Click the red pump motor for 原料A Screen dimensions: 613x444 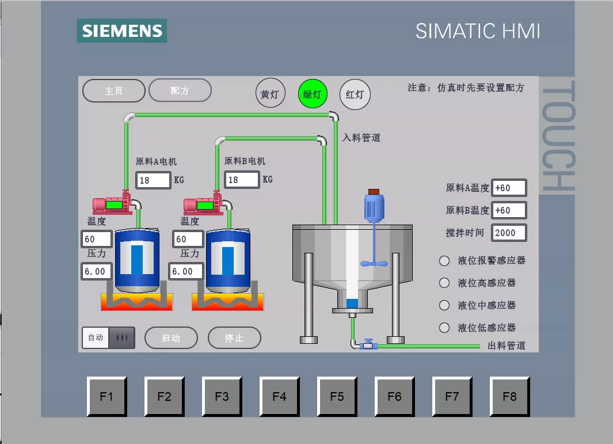point(112,203)
